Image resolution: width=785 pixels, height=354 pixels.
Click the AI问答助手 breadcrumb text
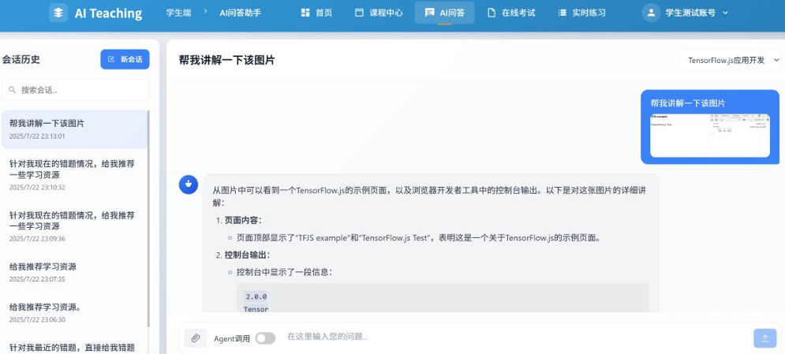(241, 13)
